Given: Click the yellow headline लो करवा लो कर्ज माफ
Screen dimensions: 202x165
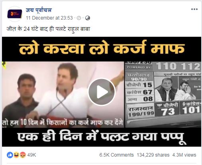Looking at the screenshot, I should tap(102, 48).
